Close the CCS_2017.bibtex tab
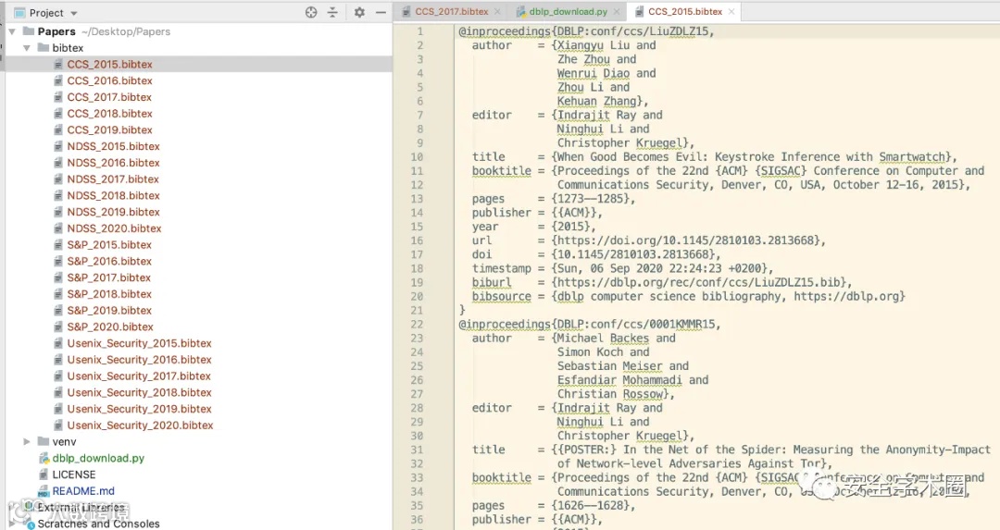 [x=497, y=11]
